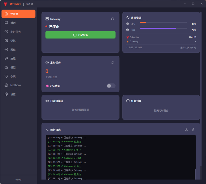206x184 pixels.
Task: Open 模型 models in sidebar
Action: point(18,67)
